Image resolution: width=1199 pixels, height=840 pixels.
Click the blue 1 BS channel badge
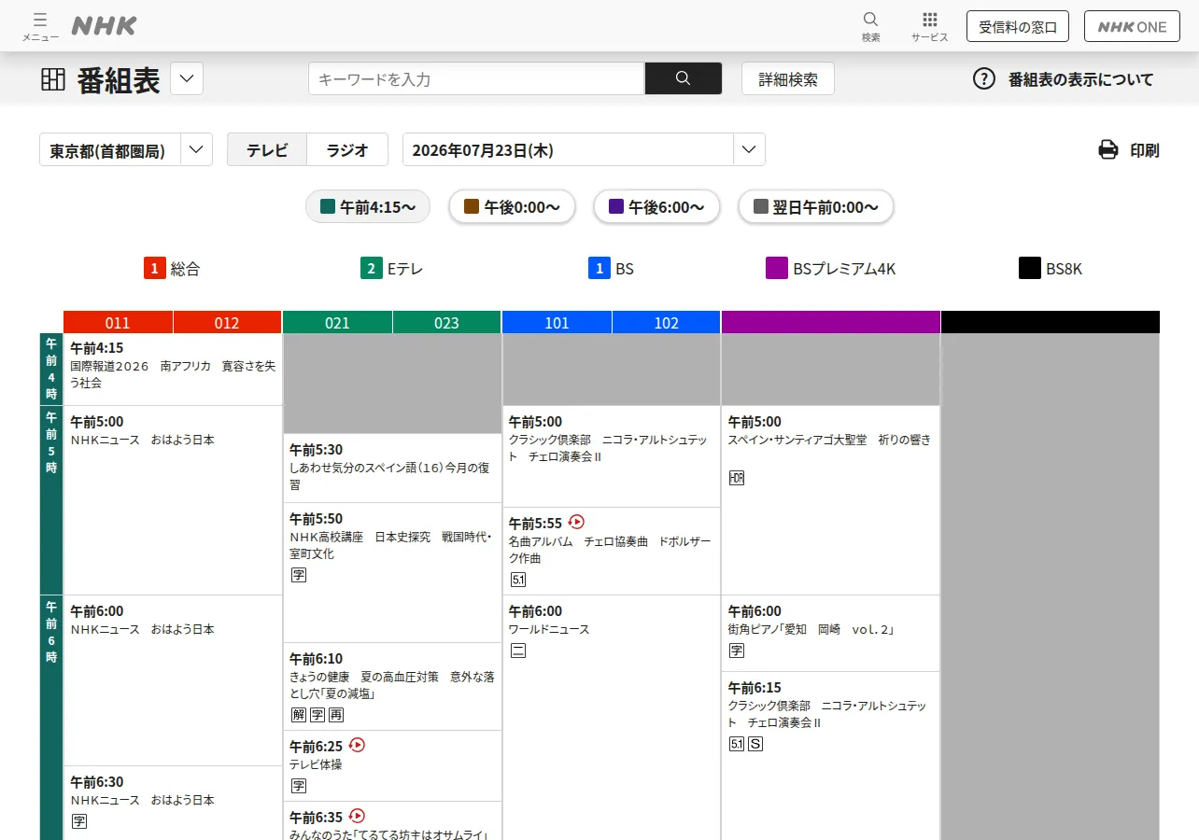tap(599, 269)
